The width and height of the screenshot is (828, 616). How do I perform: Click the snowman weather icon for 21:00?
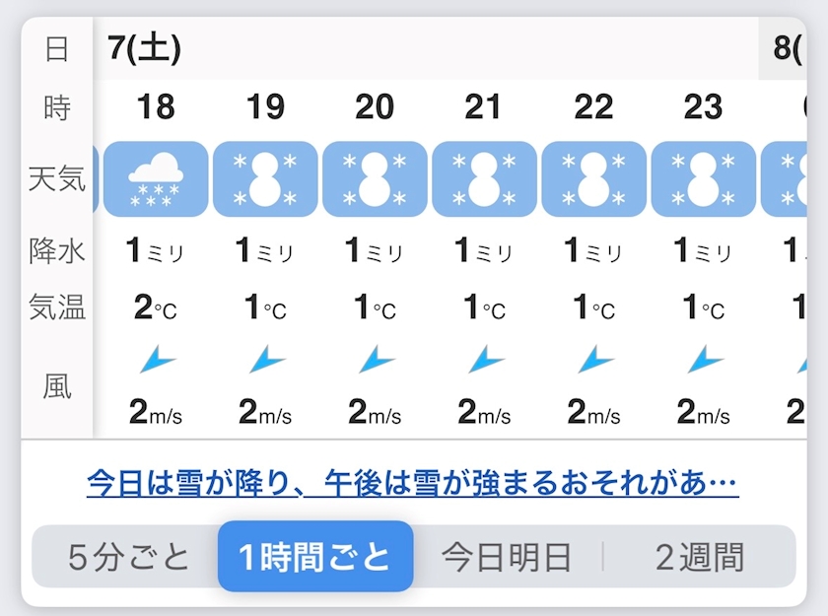click(484, 179)
